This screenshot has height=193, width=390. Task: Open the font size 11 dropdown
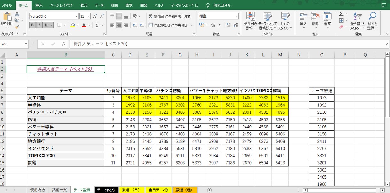89,16
